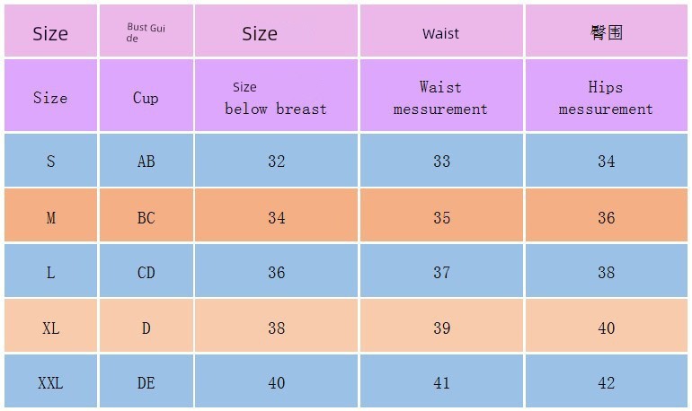Select the hips value "42" cell
692x411 pixels.
(x=607, y=383)
